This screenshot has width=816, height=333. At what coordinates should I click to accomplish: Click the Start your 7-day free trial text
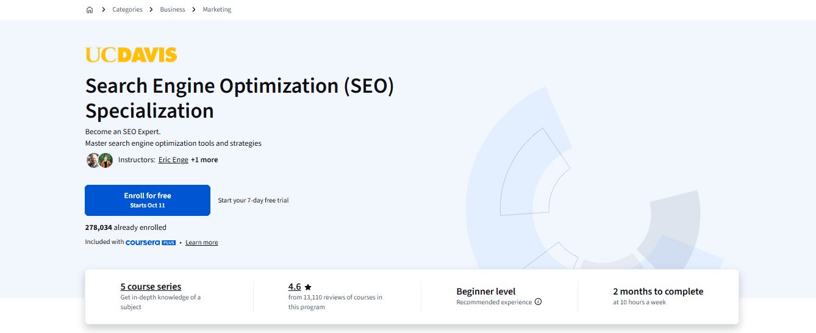pyautogui.click(x=254, y=200)
